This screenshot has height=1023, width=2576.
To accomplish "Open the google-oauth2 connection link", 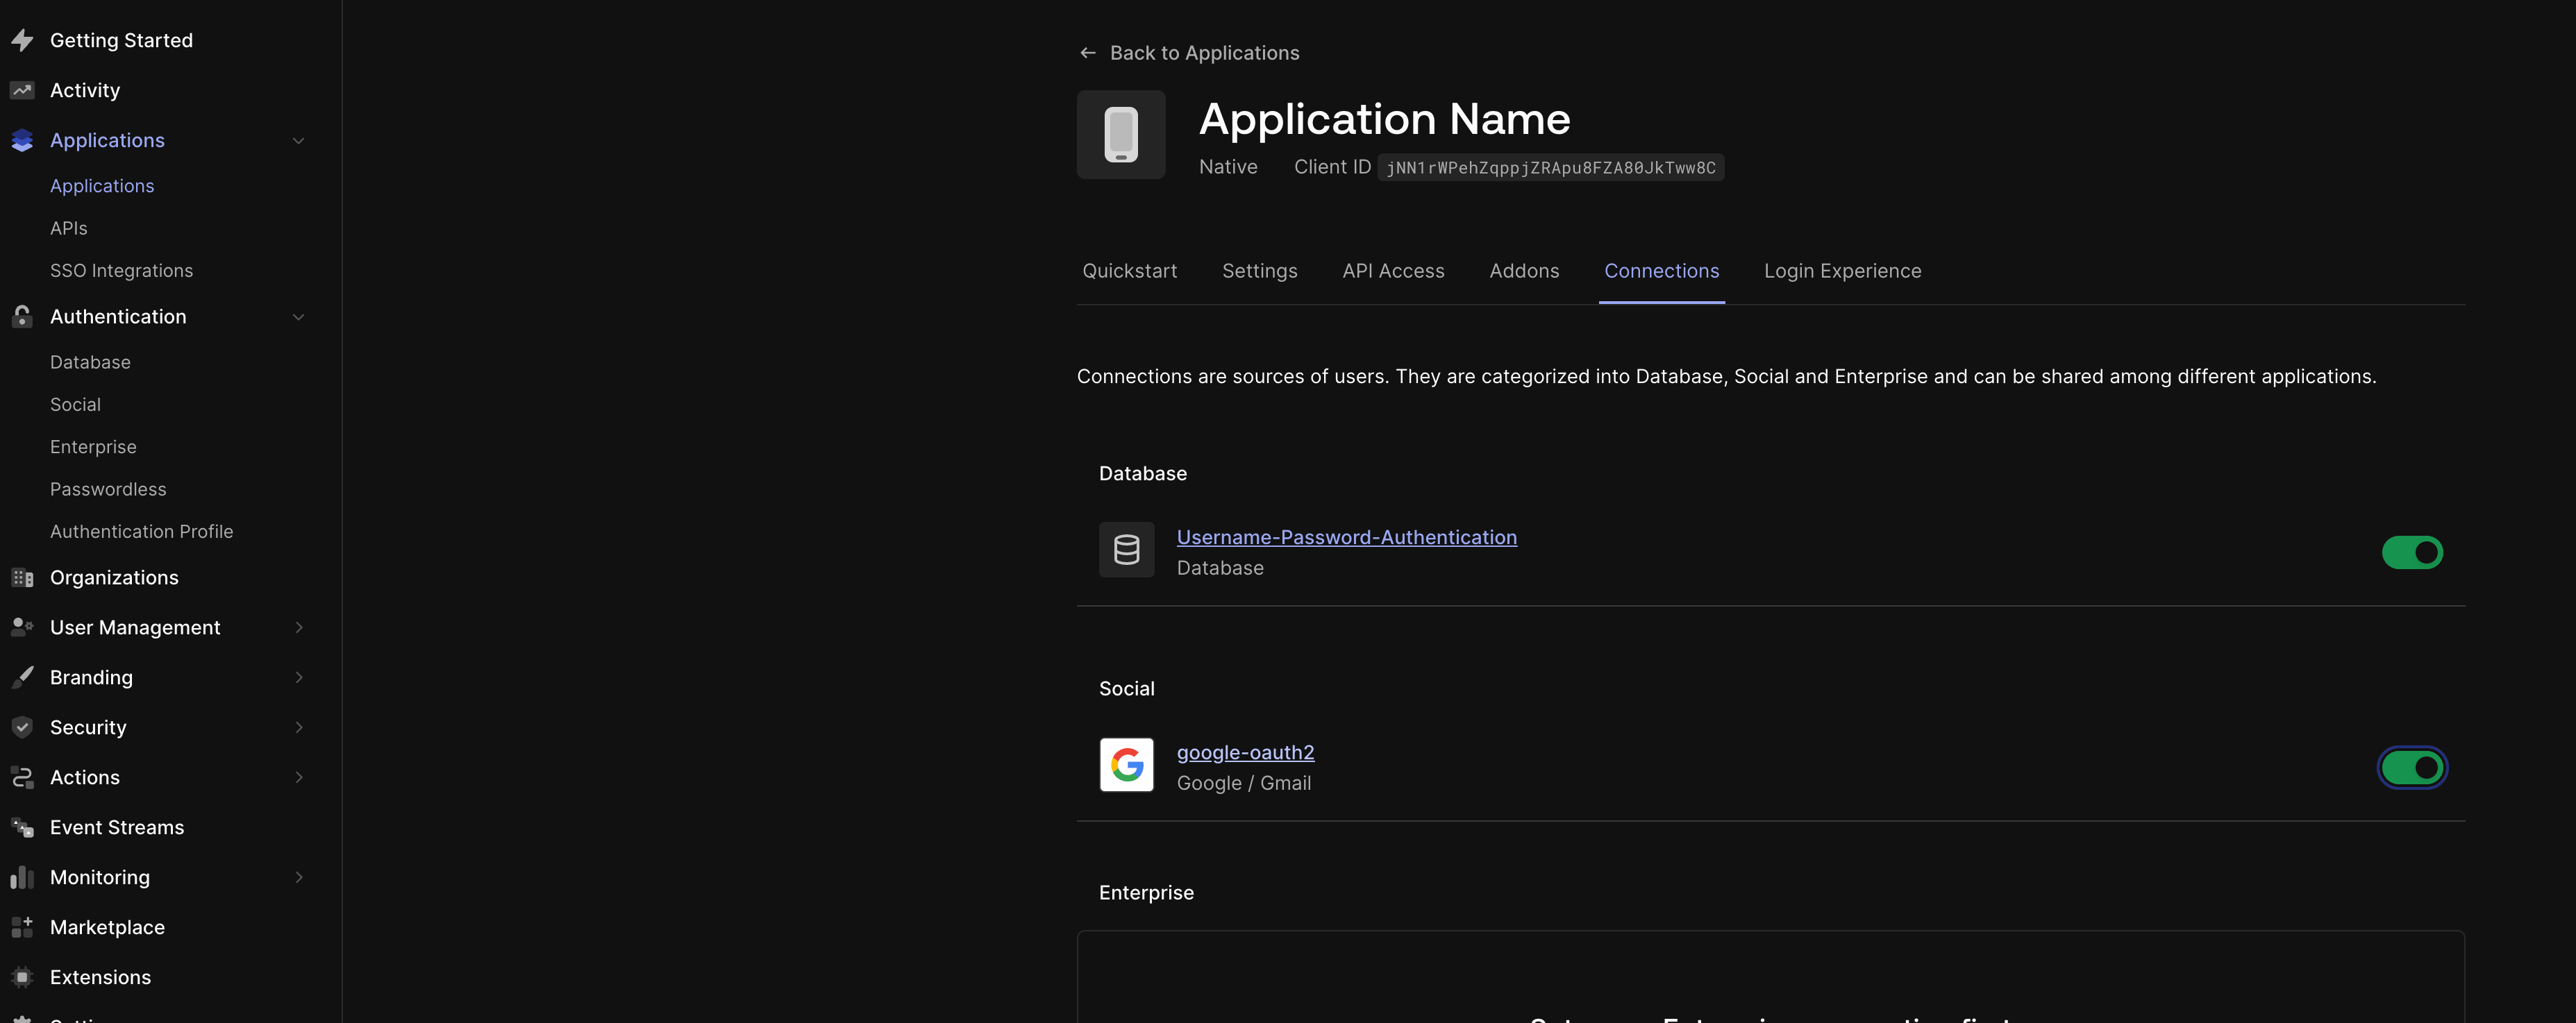I will [x=1245, y=752].
